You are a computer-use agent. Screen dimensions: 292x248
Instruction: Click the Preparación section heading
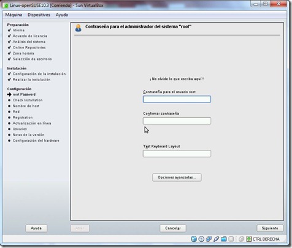tap(18, 25)
